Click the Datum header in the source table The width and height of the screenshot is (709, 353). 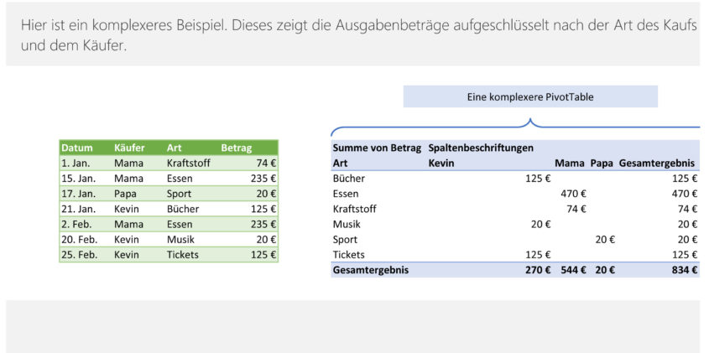(x=76, y=148)
